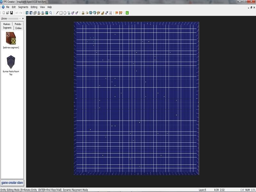This screenshot has height=192, width=256.
Task: Click the Undo arrow in toolbar
Action: 17,13
